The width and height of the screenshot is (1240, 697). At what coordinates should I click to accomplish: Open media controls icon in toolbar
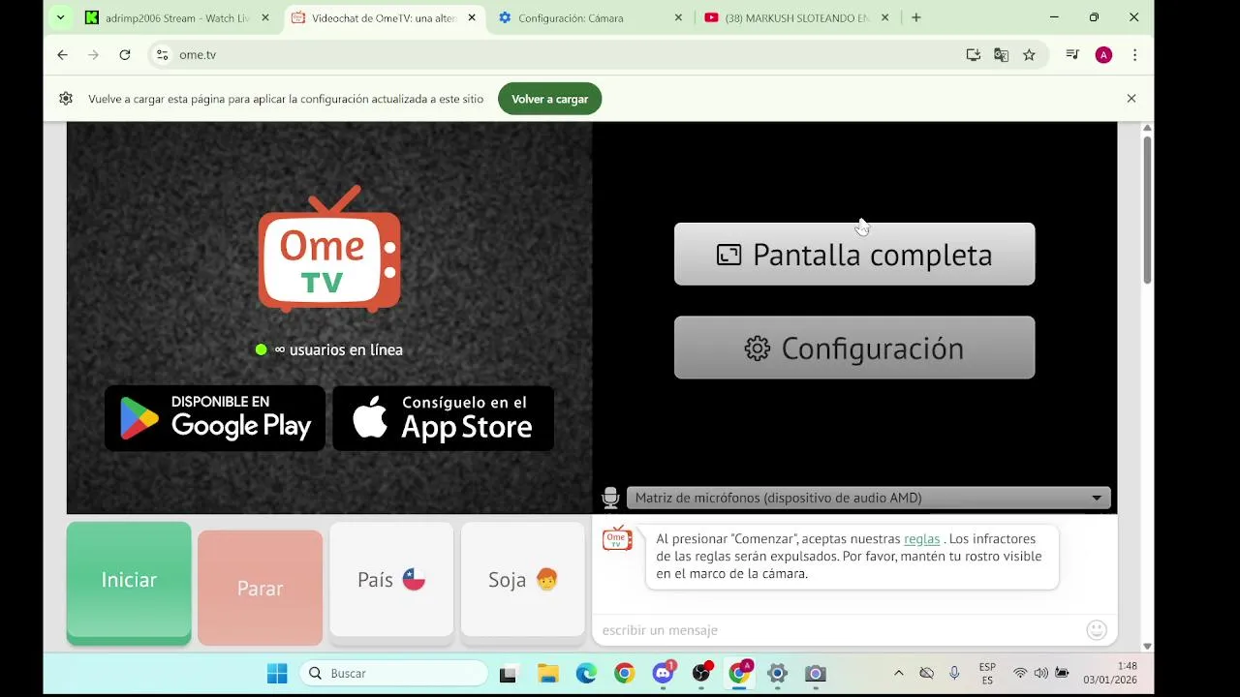coord(1072,55)
